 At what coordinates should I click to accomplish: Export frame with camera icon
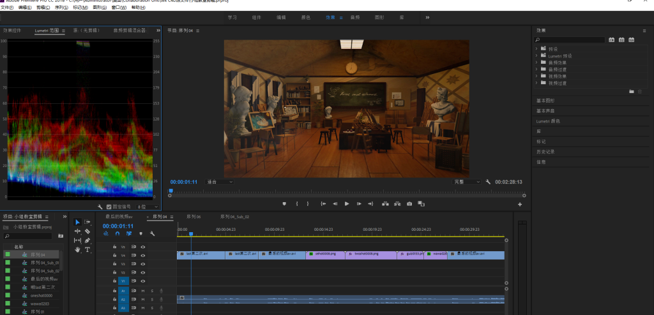click(x=409, y=204)
